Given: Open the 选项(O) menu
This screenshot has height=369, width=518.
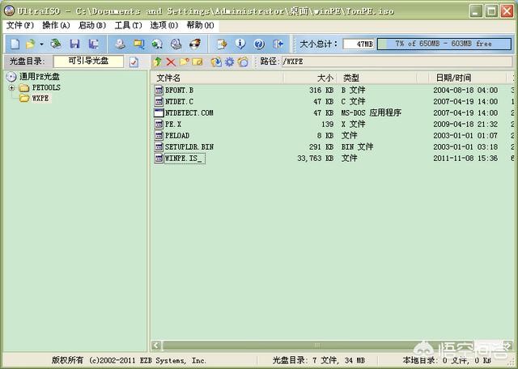Looking at the screenshot, I should pyautogui.click(x=164, y=25).
